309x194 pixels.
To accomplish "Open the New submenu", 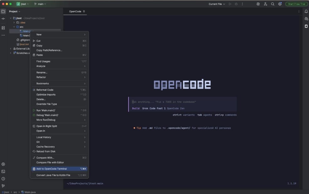I will tap(59, 34).
